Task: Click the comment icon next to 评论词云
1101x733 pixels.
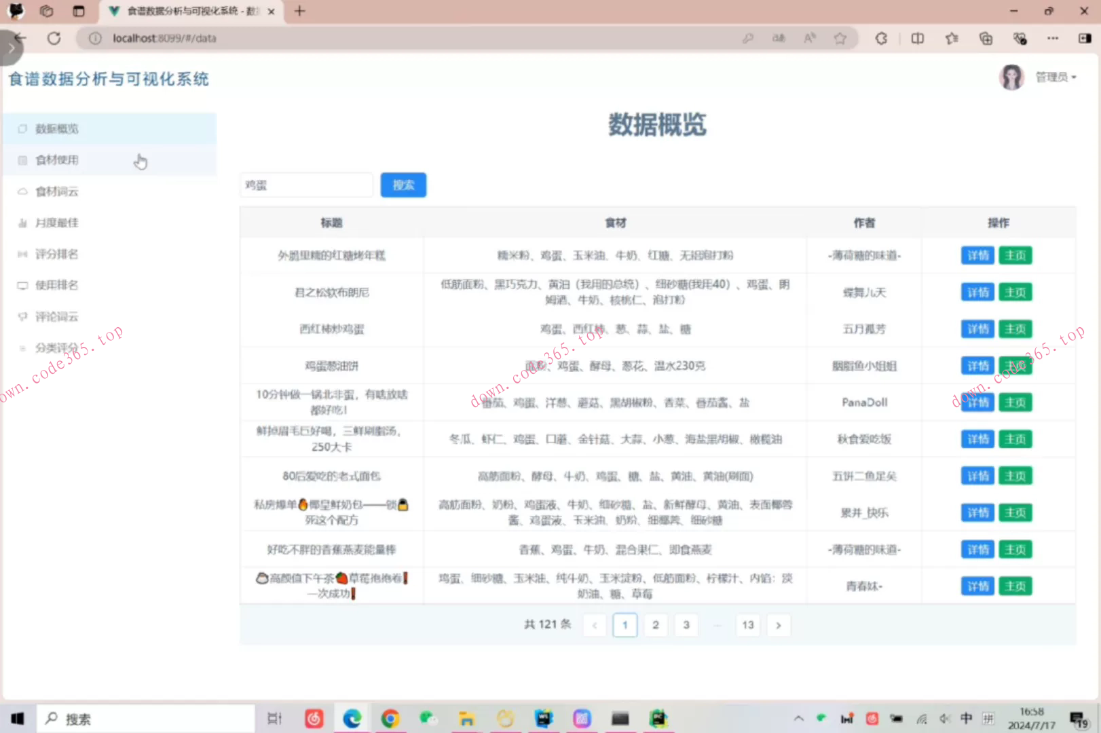Action: [x=22, y=316]
